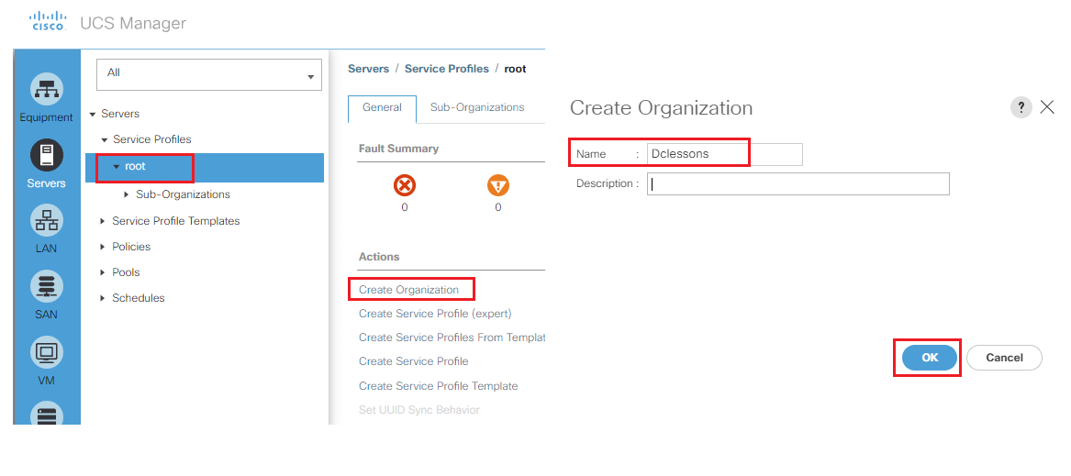The height and width of the screenshot is (476, 1071).
Task: Open the LAN navigation icon
Action: pos(47,221)
